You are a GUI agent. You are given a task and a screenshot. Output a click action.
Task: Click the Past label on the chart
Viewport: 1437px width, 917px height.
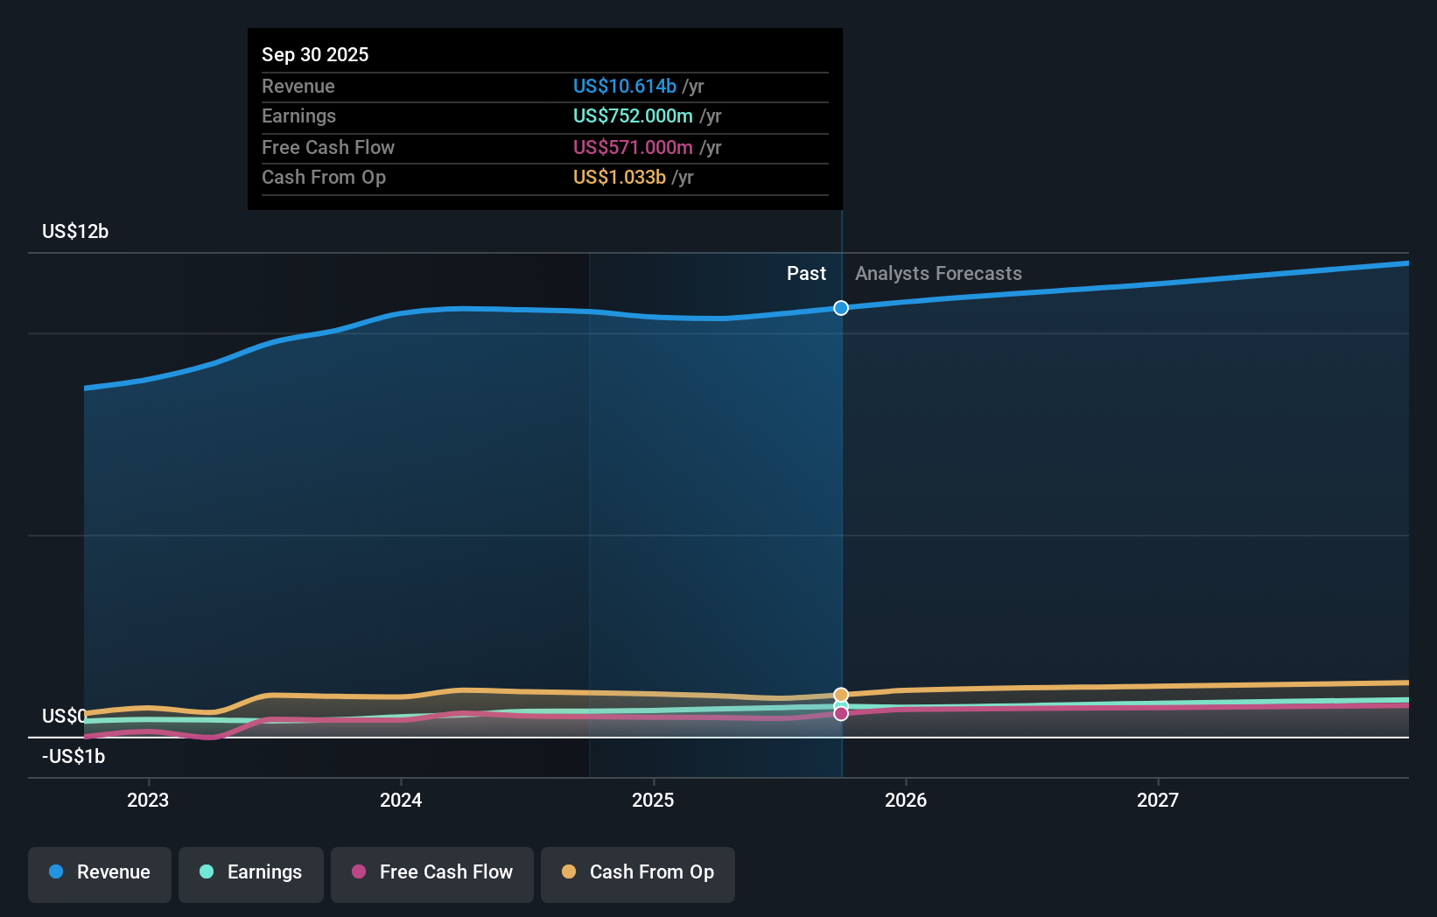coord(806,273)
